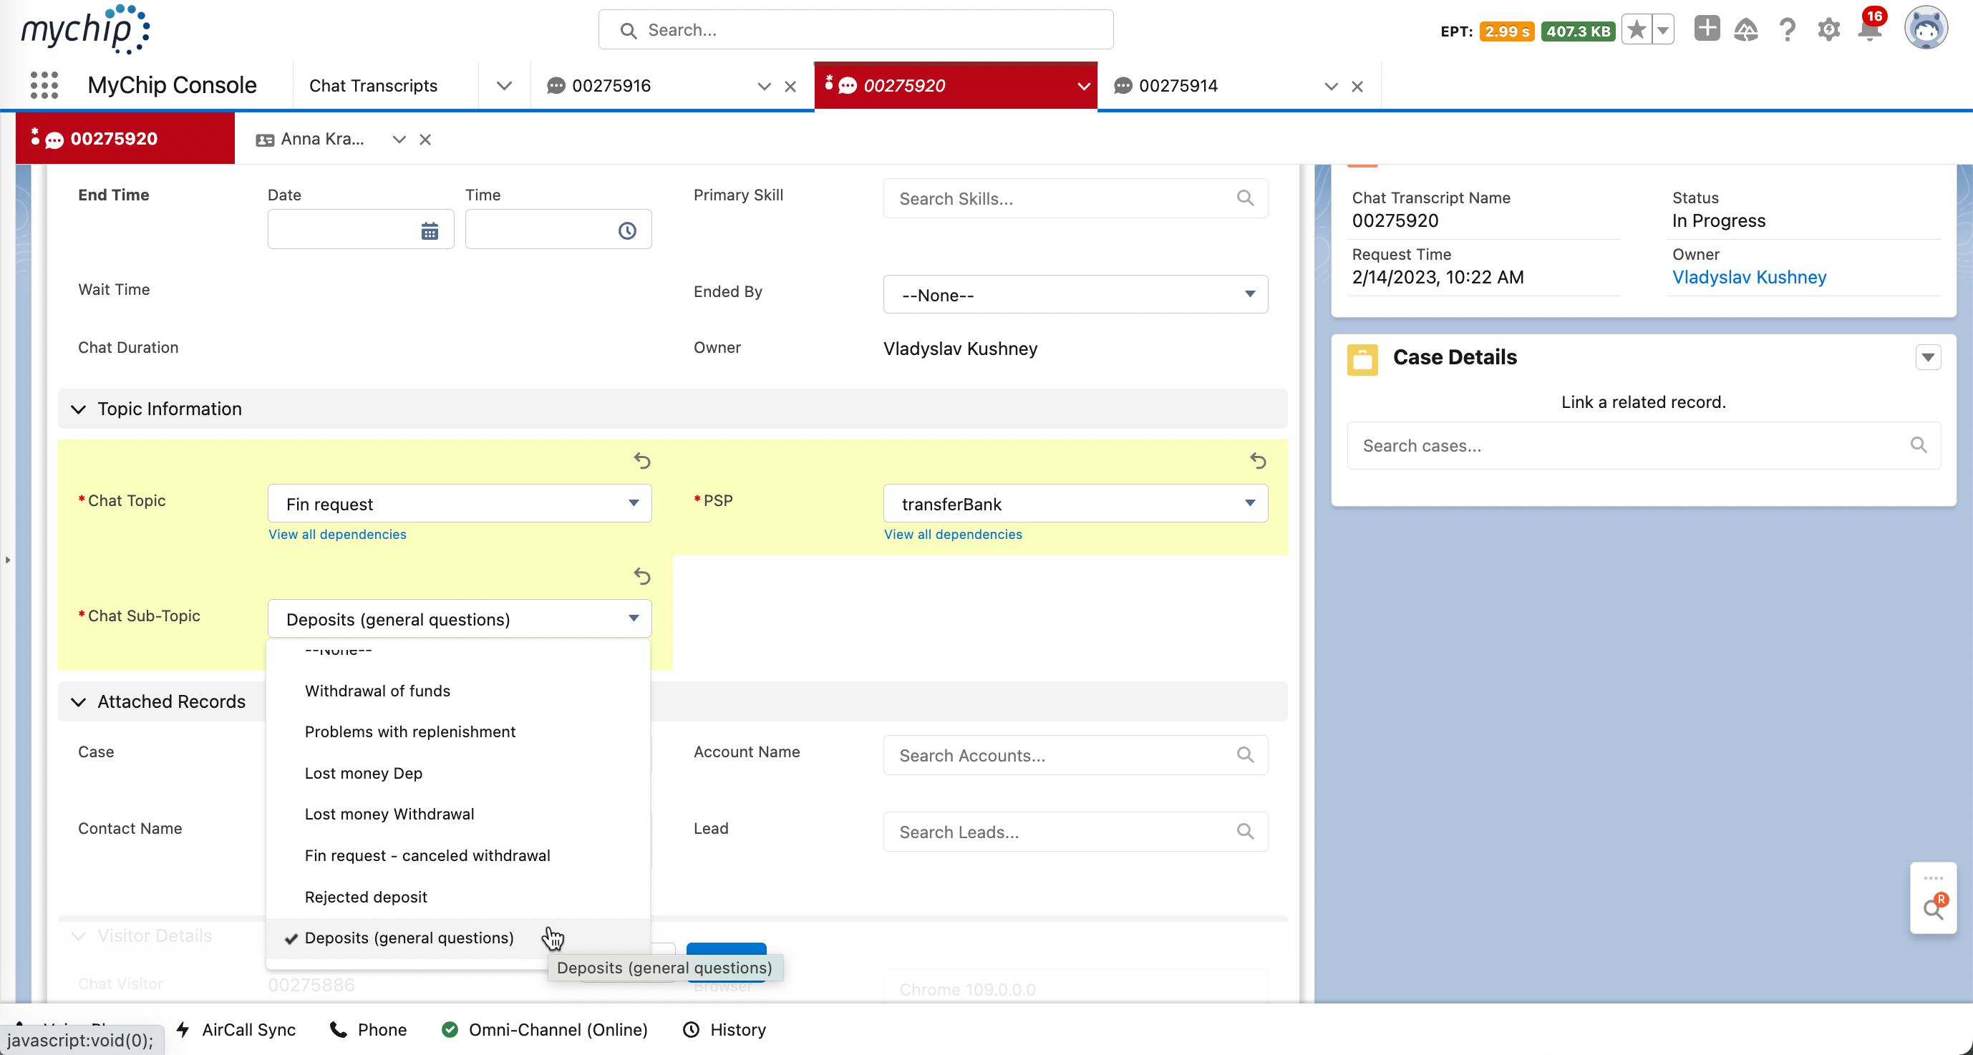Open the App Launcher grid icon

point(44,85)
